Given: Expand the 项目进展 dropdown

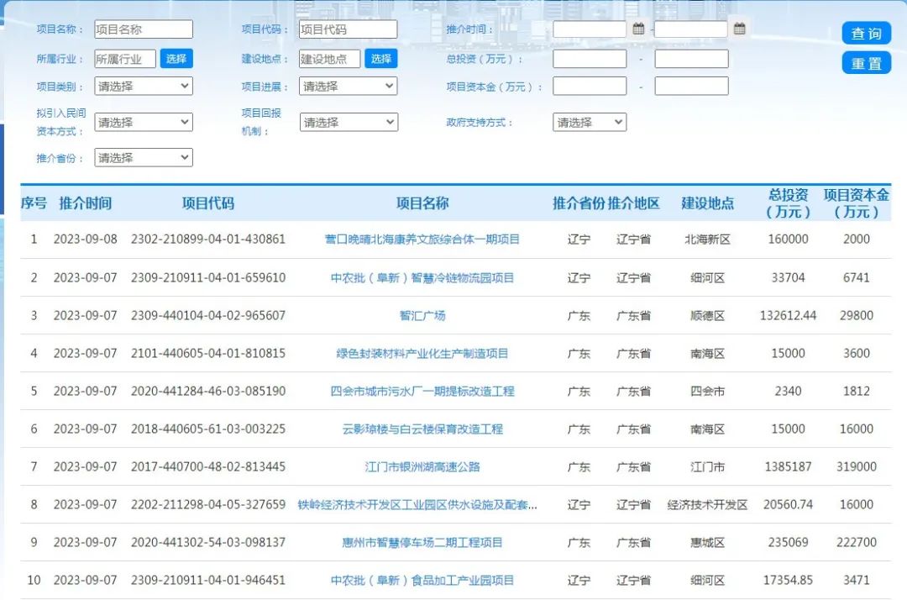Looking at the screenshot, I should point(349,86).
